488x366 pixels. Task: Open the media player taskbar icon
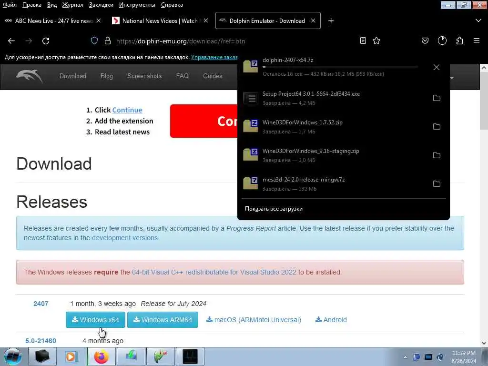tap(71, 356)
